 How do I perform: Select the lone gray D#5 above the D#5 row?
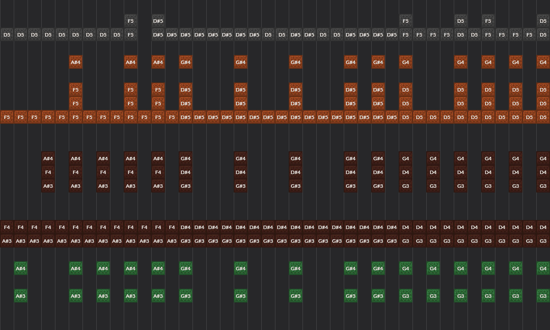pos(158,21)
